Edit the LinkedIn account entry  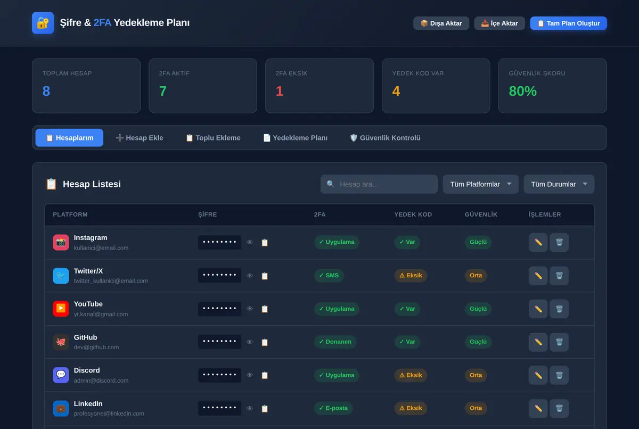pos(538,408)
